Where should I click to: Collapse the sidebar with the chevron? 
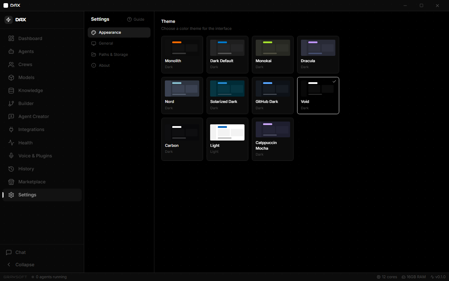9,264
